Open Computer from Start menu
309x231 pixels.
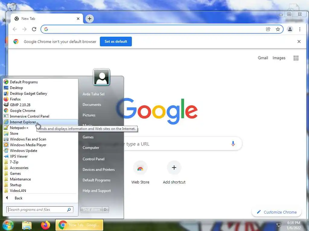point(91,148)
